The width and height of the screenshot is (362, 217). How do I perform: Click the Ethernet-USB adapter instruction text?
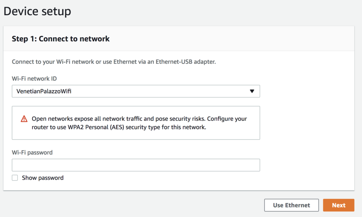tap(114, 62)
